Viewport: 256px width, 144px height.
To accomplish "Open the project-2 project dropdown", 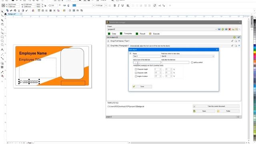I will [x=216, y=29].
